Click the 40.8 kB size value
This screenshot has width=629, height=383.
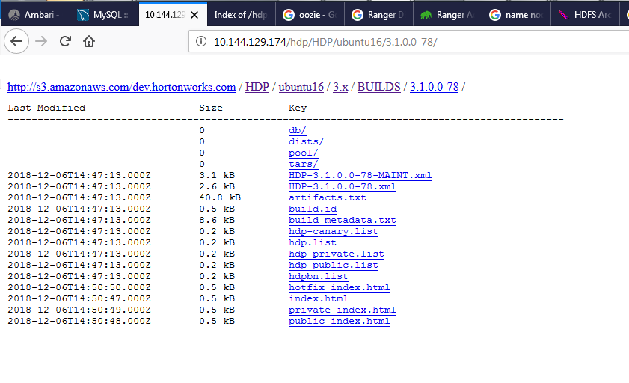(220, 197)
